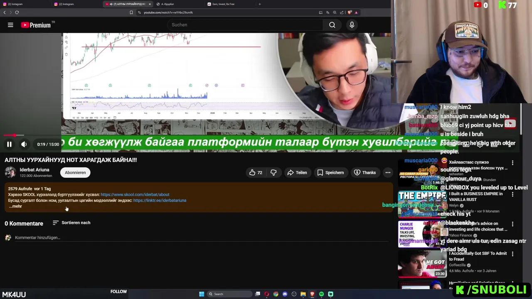Open THE EMPIRE Vanilla Rust video thumbnail

(422, 204)
